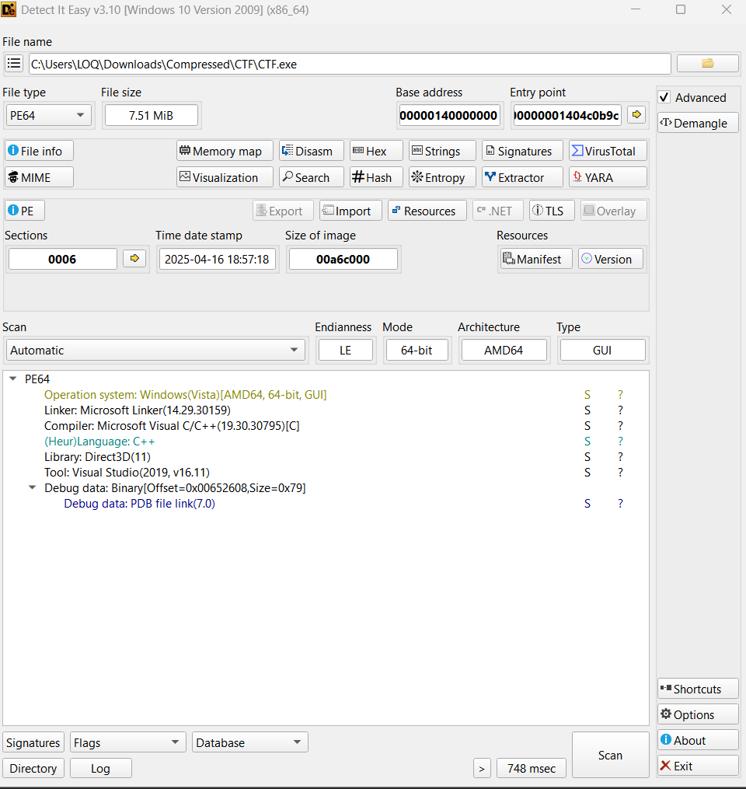Image resolution: width=746 pixels, height=789 pixels.
Task: Open the Flags dropdown
Action: tap(128, 742)
